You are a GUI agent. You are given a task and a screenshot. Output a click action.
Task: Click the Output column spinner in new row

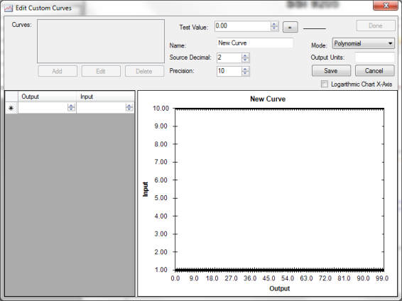pos(71,108)
